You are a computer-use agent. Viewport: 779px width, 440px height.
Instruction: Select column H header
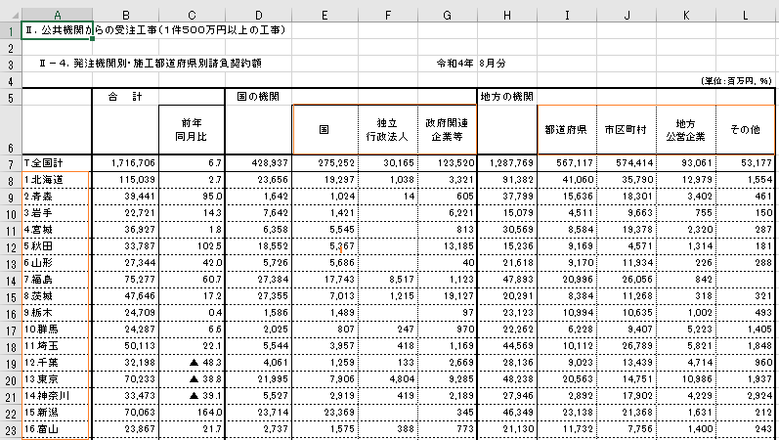click(x=506, y=11)
